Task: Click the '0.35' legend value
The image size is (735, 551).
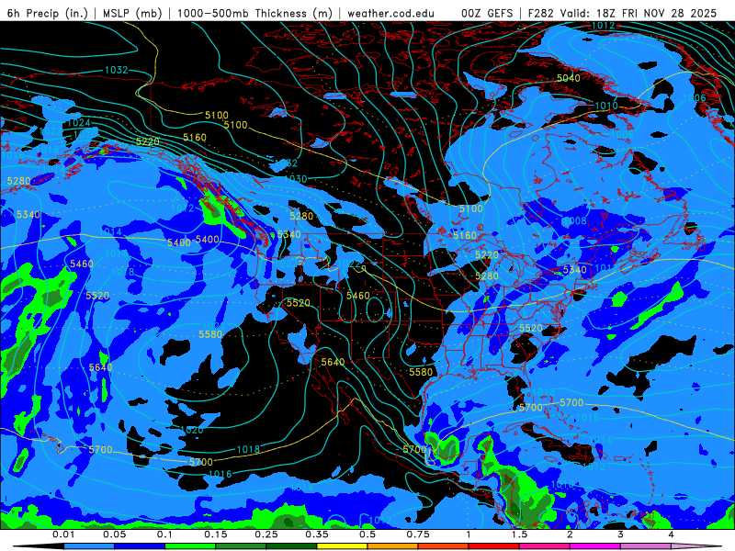Action: [317, 534]
